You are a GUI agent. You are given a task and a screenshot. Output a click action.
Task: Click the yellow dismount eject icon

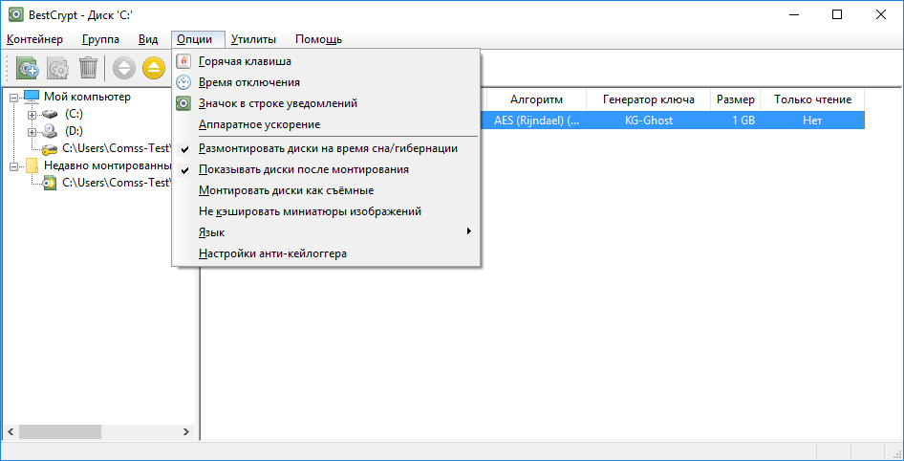[154, 69]
